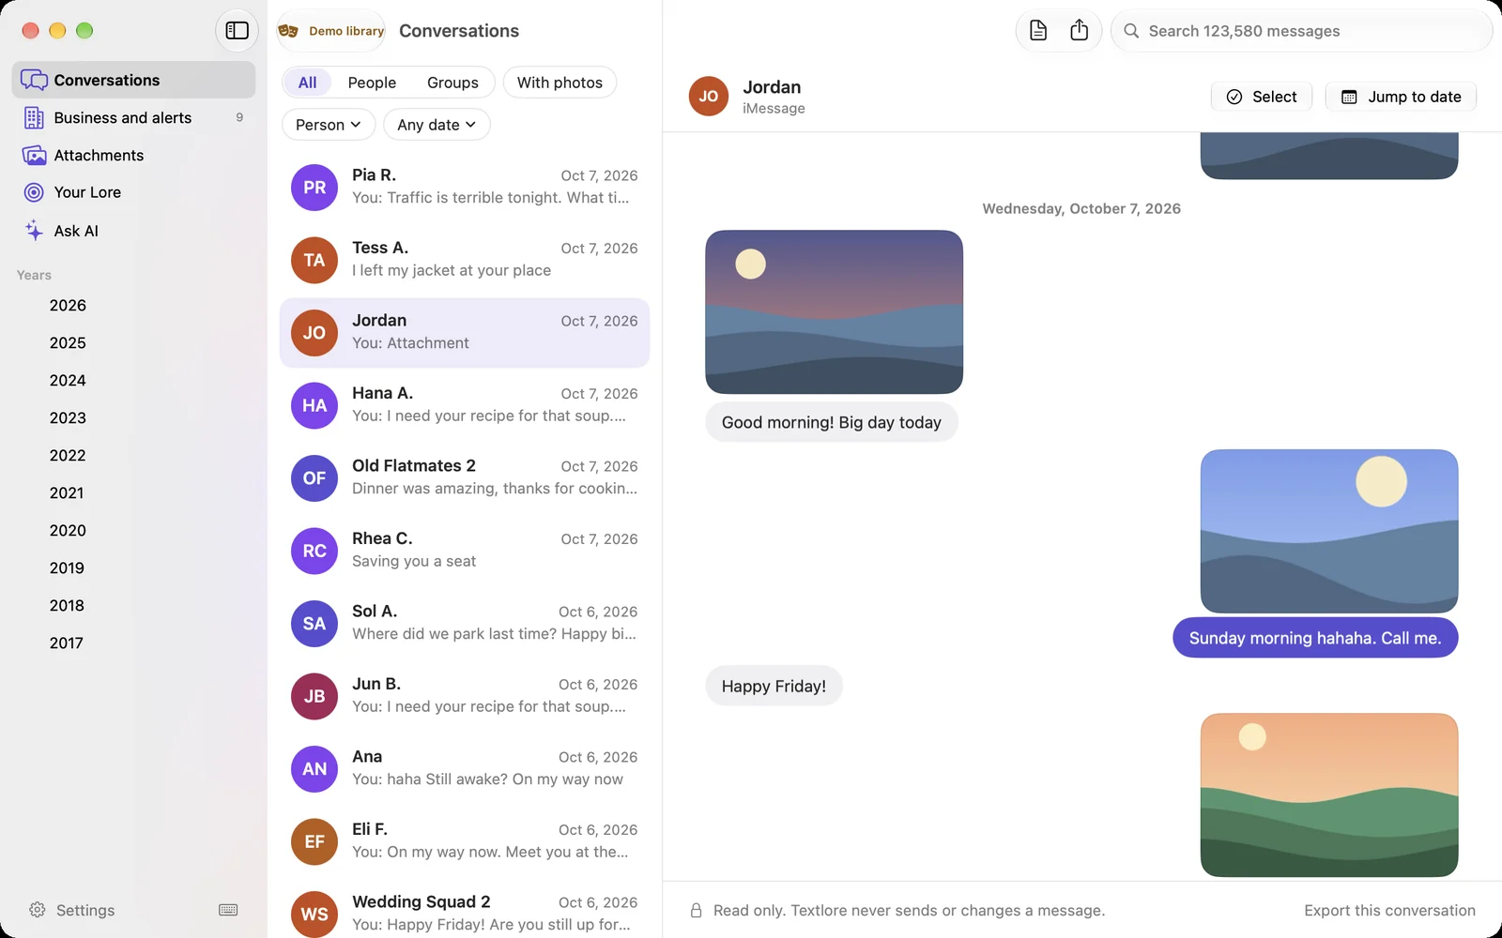Open the green hills sunset photo

pos(1329,795)
